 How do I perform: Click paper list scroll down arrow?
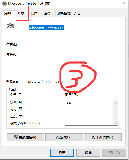coord(116,123)
